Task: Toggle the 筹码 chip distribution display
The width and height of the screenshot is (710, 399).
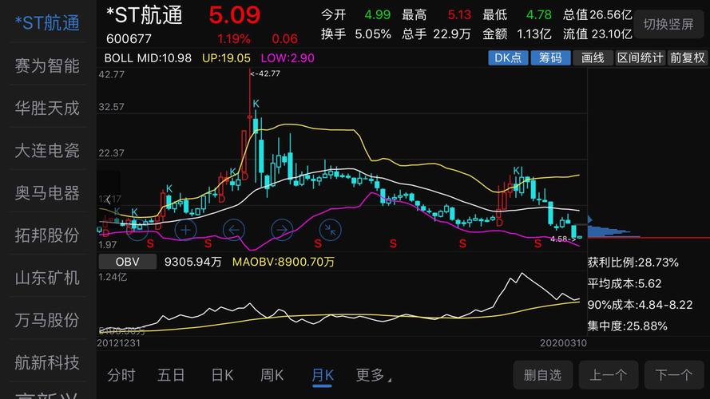Action: 550,58
